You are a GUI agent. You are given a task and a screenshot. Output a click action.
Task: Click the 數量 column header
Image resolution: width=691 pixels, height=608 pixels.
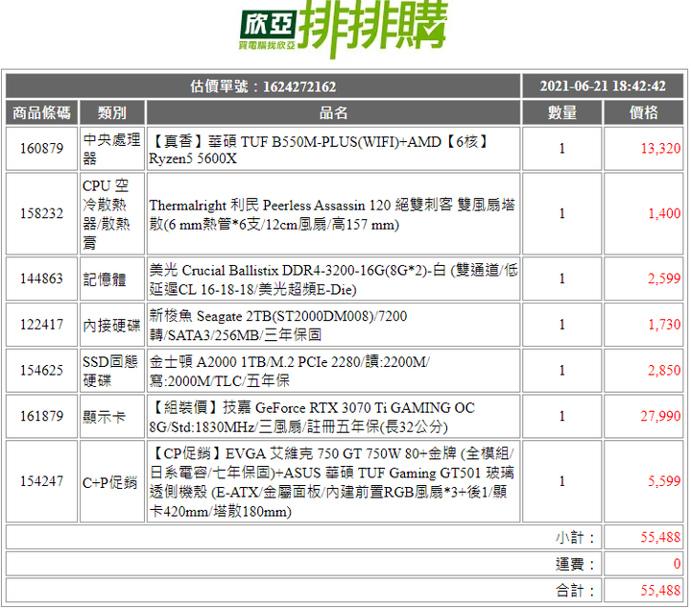pyautogui.click(x=561, y=112)
